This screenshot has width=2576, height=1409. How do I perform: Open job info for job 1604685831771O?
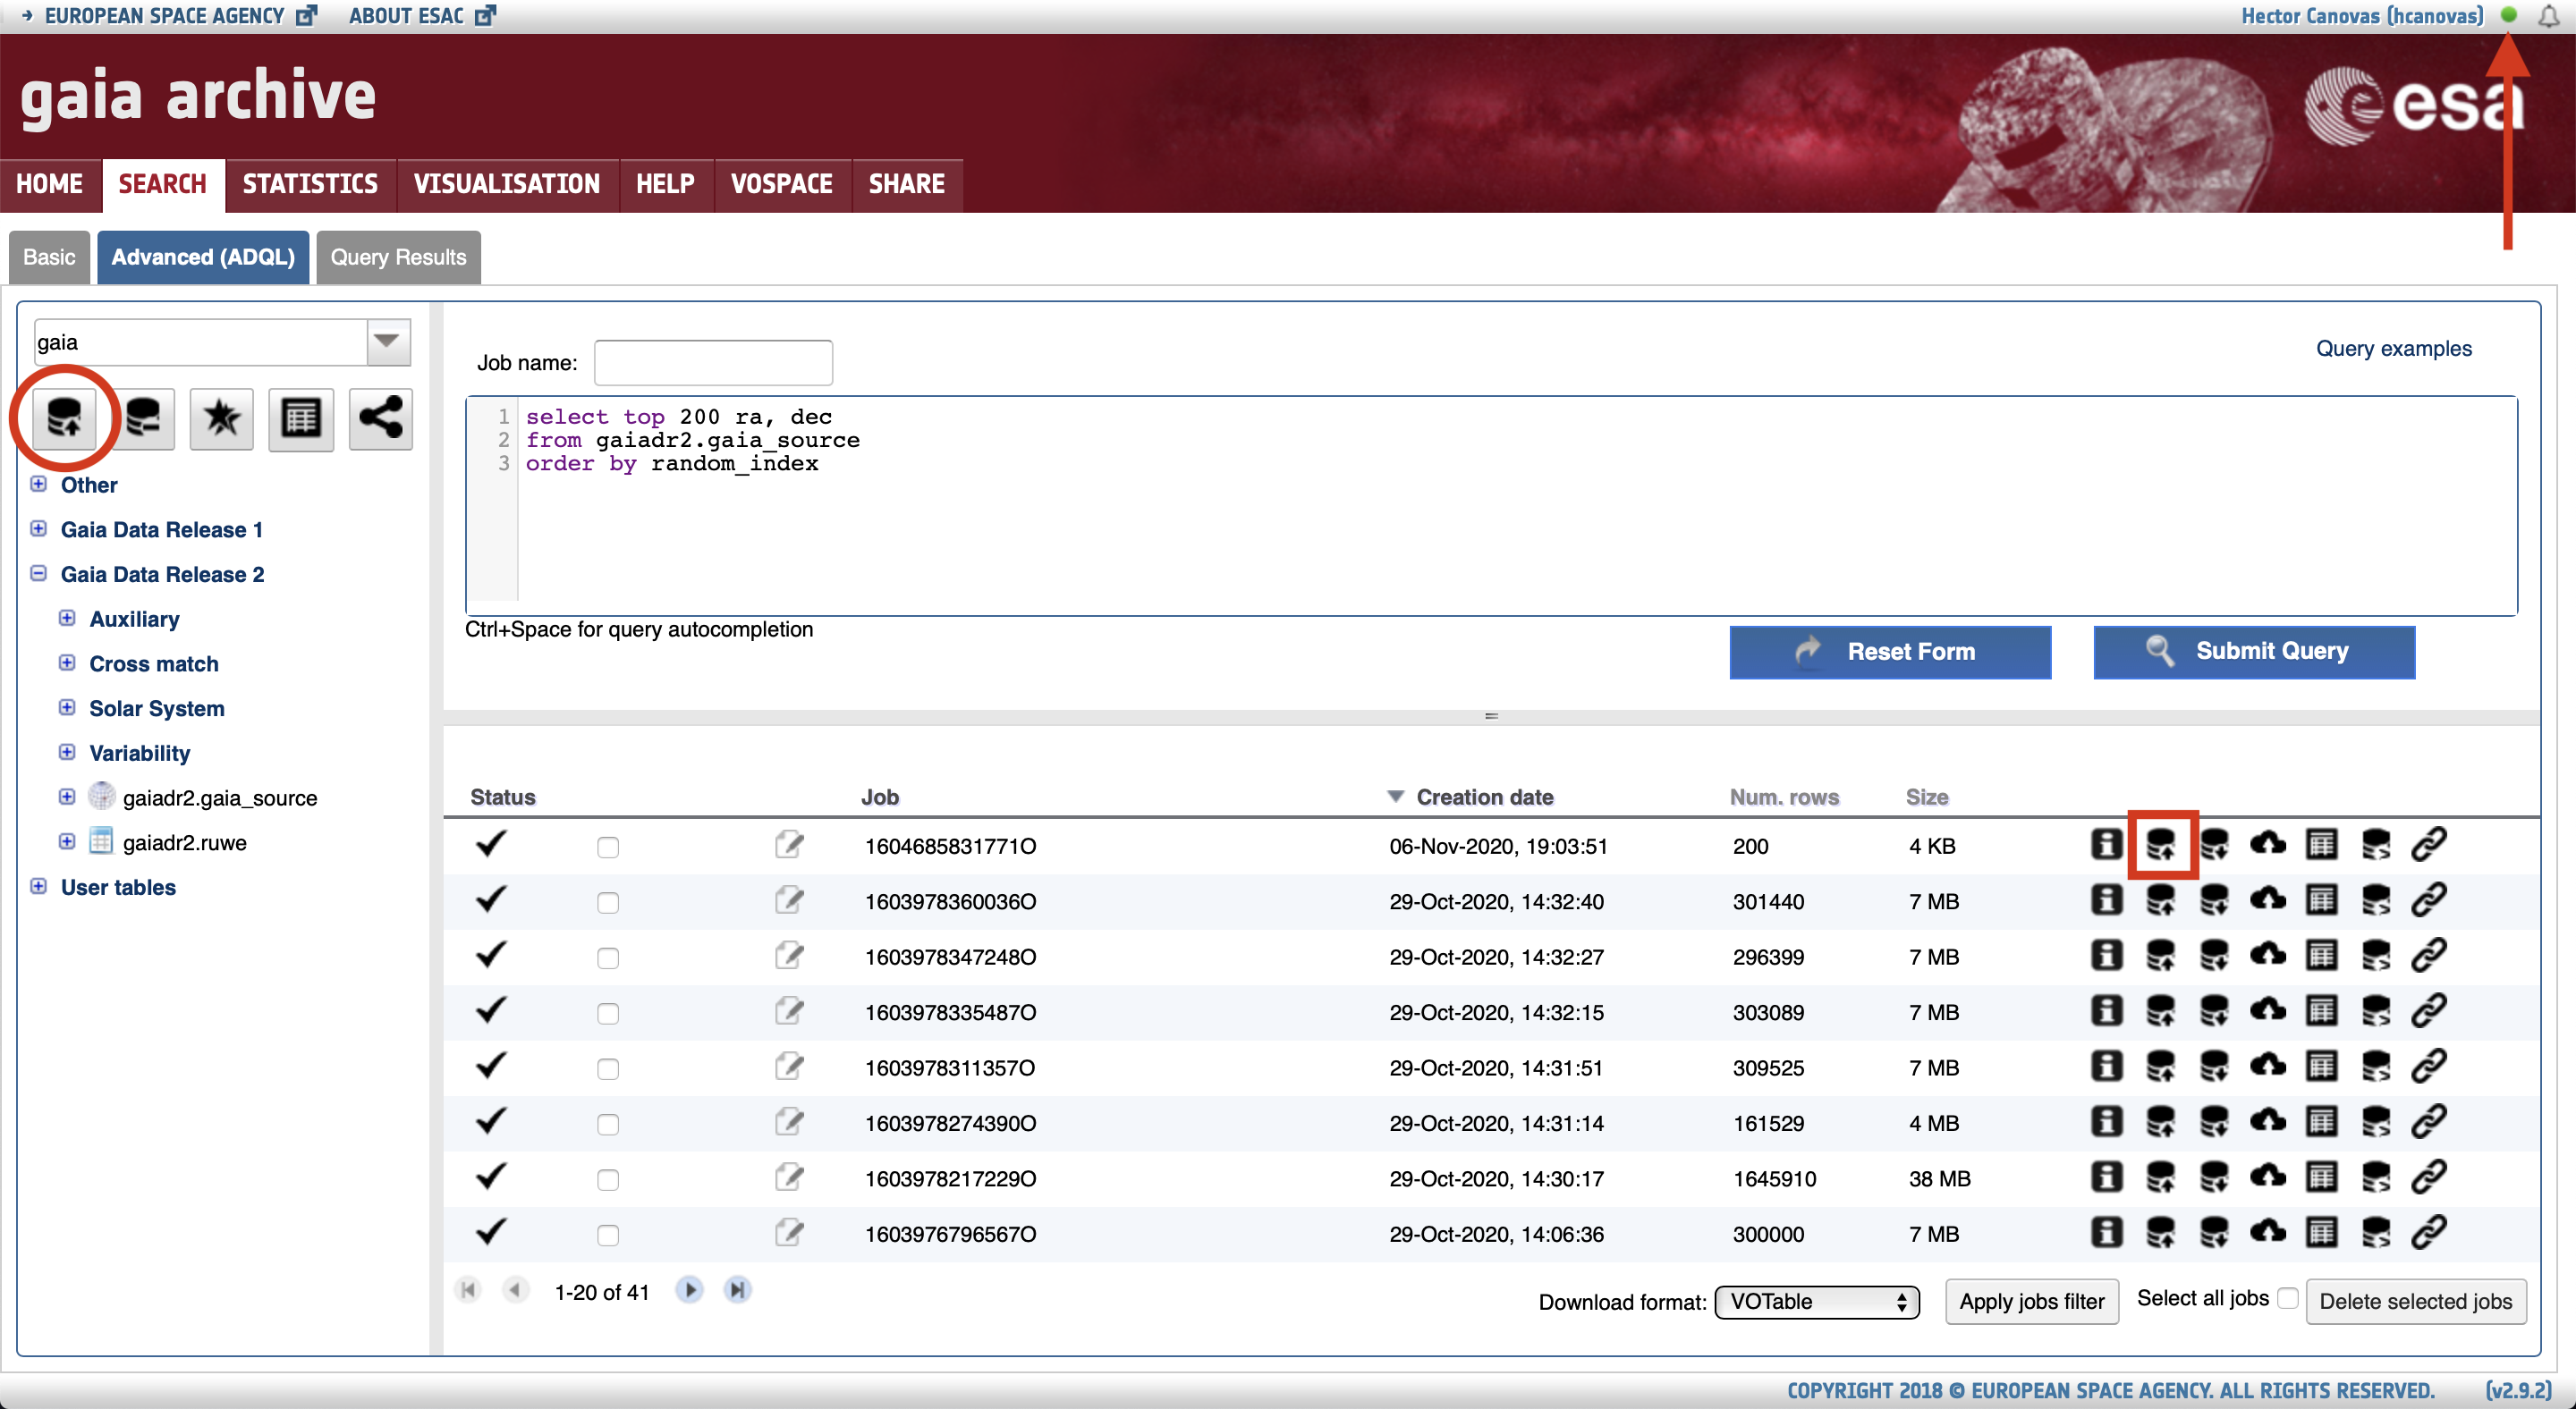pos(2106,844)
